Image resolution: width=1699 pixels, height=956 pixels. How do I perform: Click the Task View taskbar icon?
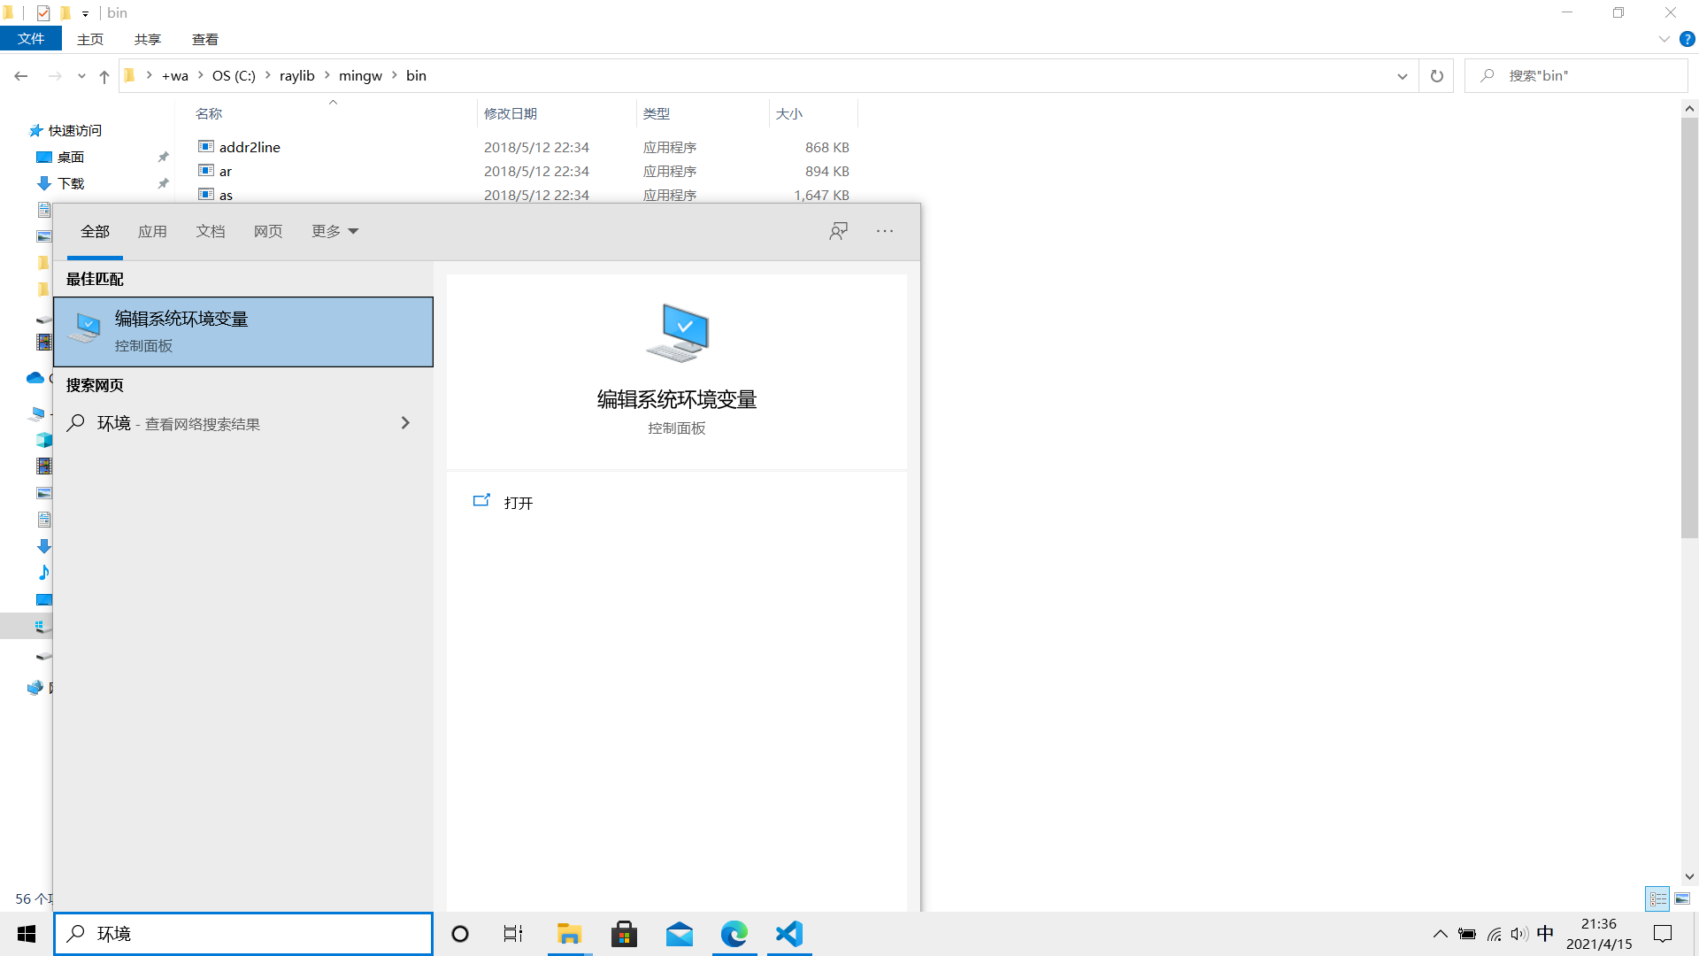tap(513, 934)
